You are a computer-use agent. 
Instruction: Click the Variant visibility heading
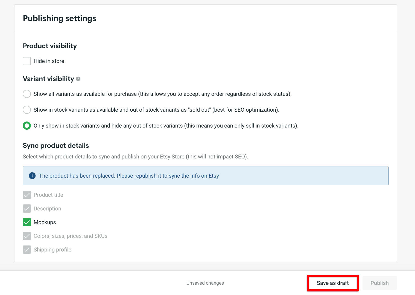tap(48, 79)
